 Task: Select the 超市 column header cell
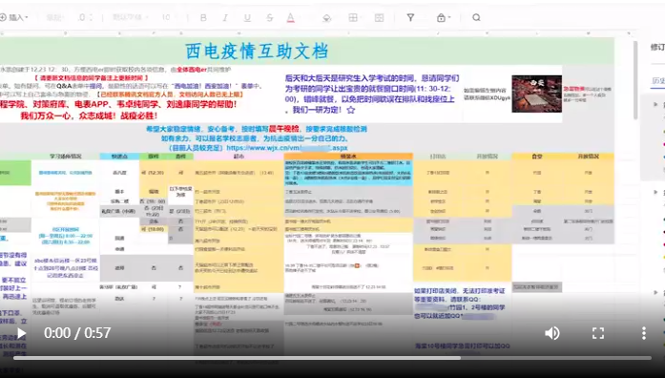(239, 157)
